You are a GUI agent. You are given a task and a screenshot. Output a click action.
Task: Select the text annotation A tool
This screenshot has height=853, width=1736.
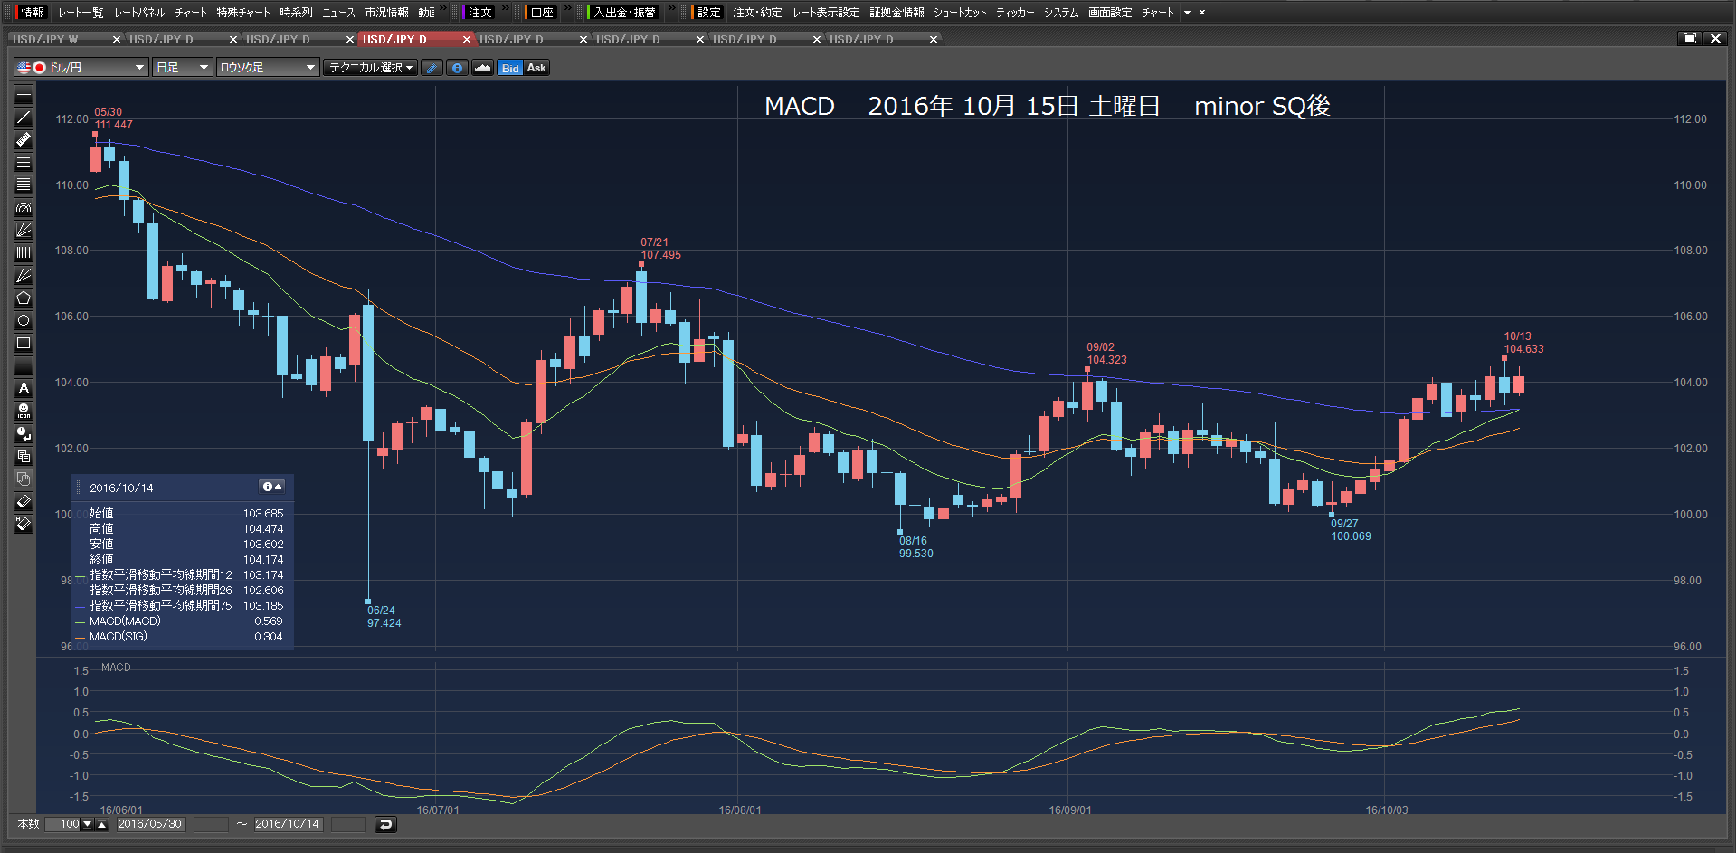pos(24,388)
